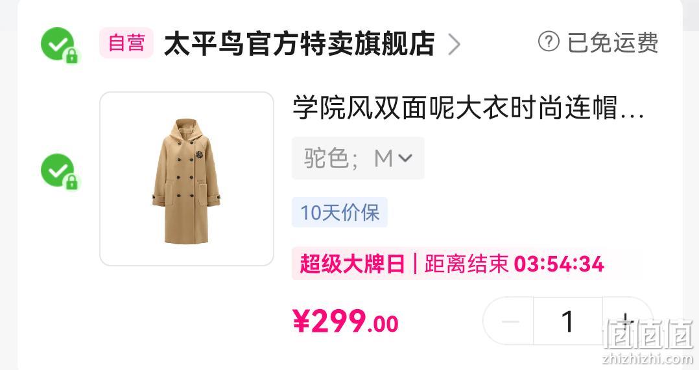The image size is (699, 370).
Task: Click the ¥299.00 price text
Action: (x=346, y=321)
